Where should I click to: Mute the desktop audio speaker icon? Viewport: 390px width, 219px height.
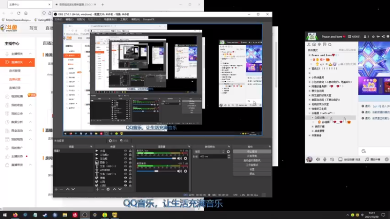pos(179,171)
